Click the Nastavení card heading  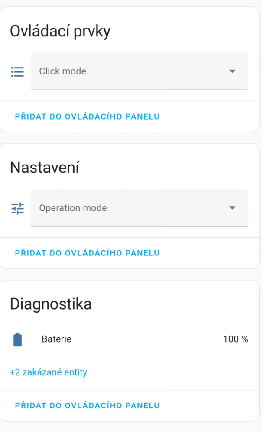(44, 167)
